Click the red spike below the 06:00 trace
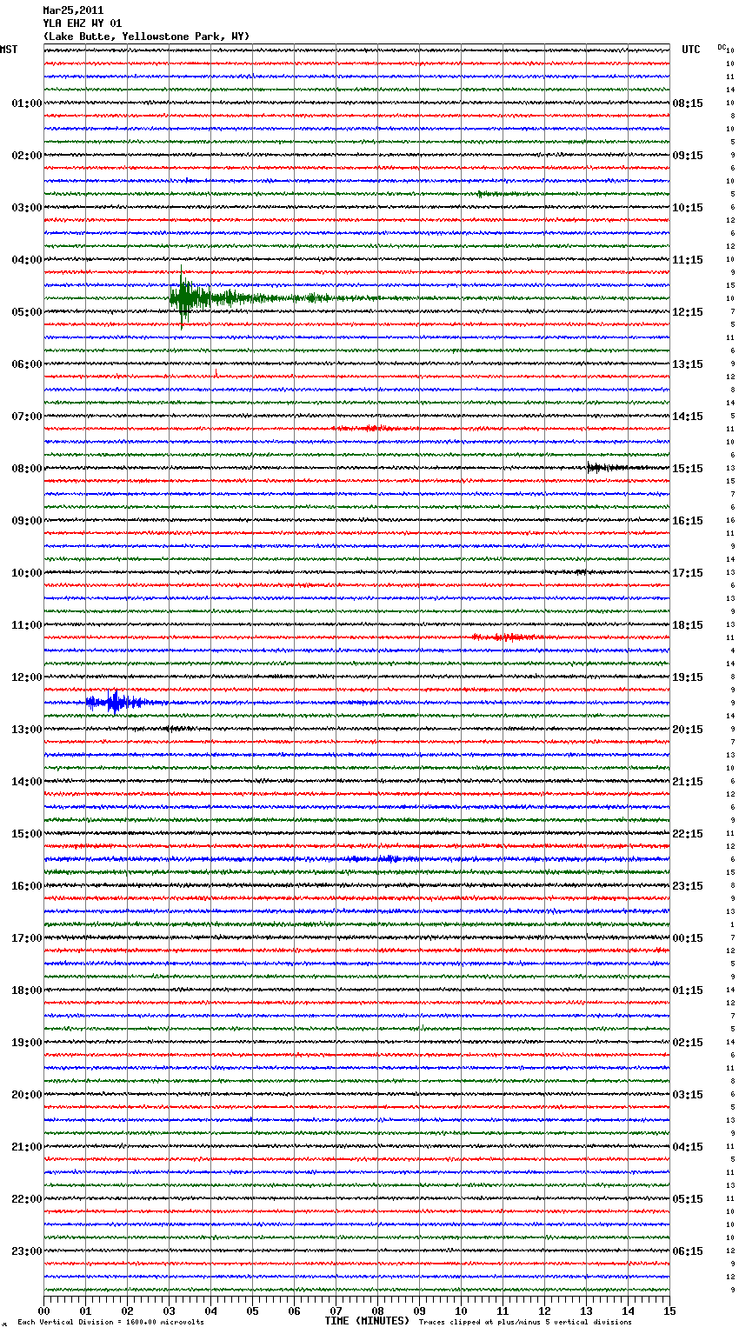This screenshot has height=1334, width=739. [216, 374]
